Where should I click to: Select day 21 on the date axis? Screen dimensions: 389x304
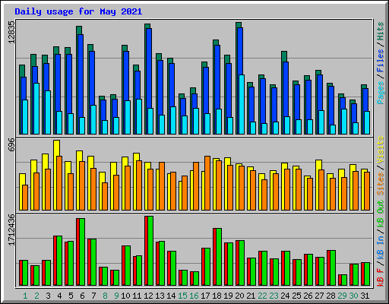point(251,296)
